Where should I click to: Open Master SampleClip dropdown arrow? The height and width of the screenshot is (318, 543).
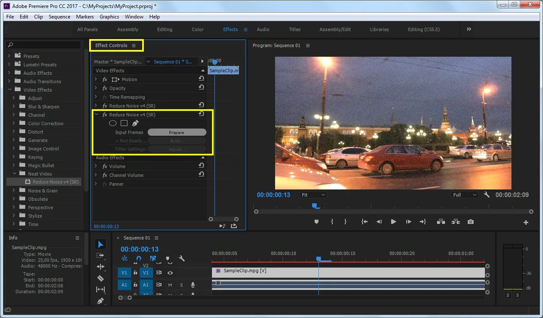[x=148, y=62]
